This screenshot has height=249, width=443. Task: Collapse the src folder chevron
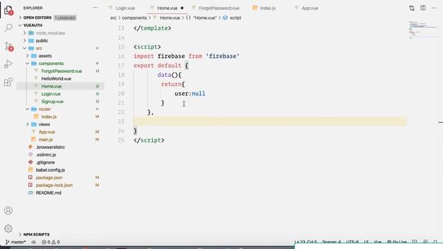(x=25, y=48)
